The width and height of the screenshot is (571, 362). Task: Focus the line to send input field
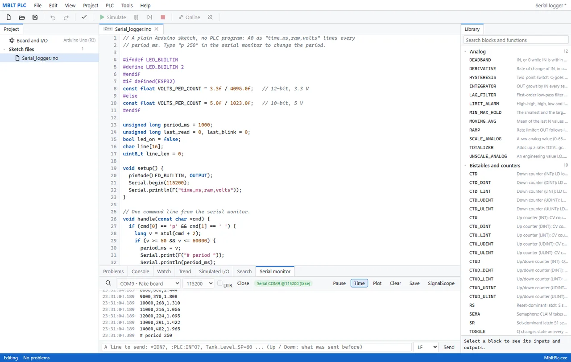click(x=257, y=347)
